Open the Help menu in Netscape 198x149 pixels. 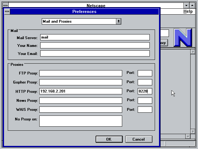(x=188, y=11)
